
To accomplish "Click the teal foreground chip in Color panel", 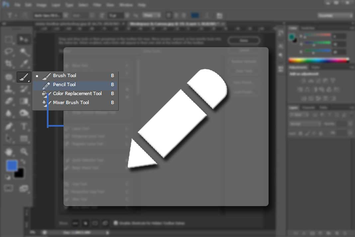I will click(292, 37).
